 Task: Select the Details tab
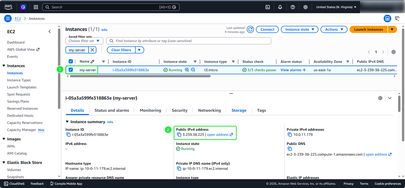[77, 110]
